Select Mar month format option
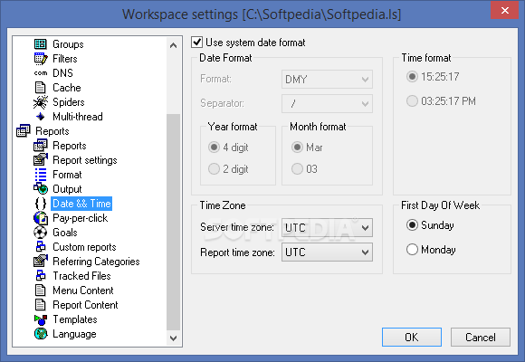 297,147
